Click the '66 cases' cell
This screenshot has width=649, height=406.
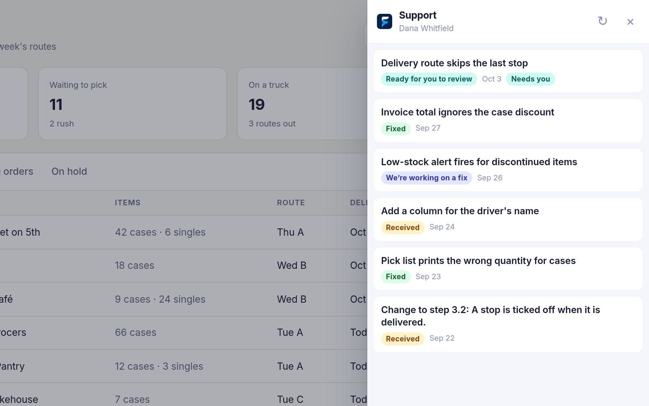(135, 333)
